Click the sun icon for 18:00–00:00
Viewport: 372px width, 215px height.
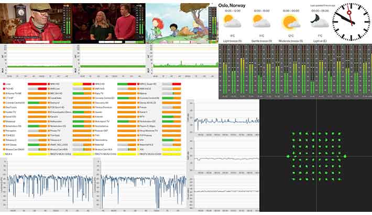(x=290, y=21)
